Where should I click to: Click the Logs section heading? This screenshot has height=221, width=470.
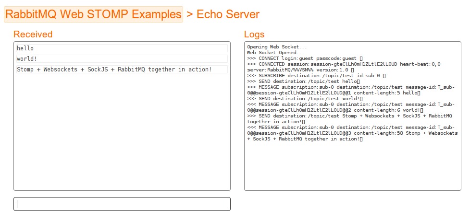[254, 35]
